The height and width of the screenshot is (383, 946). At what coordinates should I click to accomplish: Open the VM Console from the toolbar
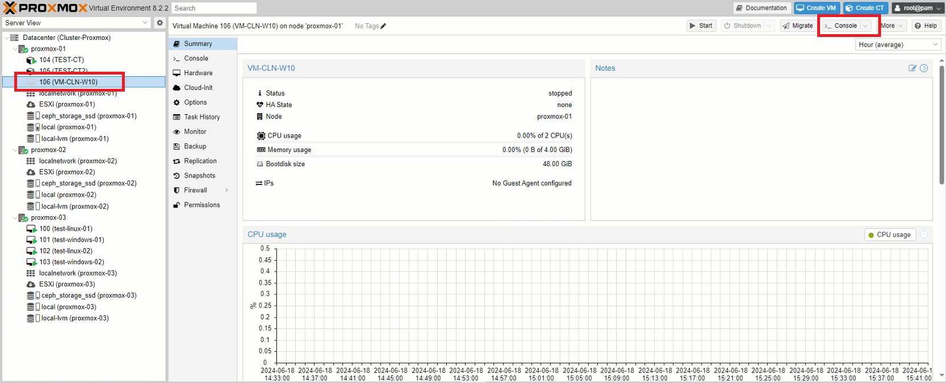[841, 26]
